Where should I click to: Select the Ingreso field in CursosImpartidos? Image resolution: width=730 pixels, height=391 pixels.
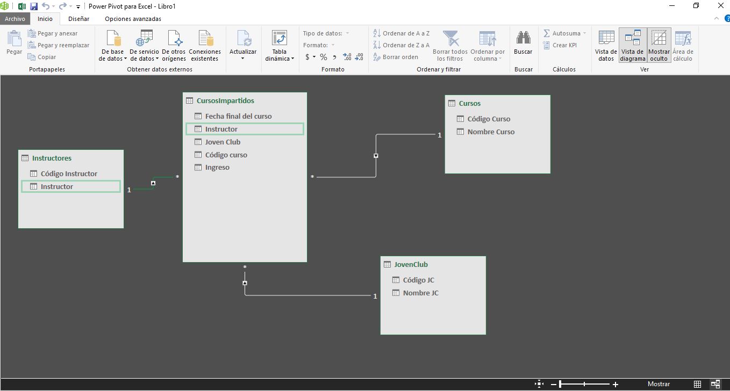point(217,168)
